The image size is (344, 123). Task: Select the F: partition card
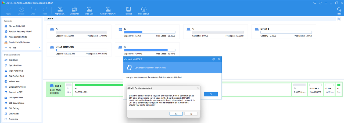pos(147,50)
